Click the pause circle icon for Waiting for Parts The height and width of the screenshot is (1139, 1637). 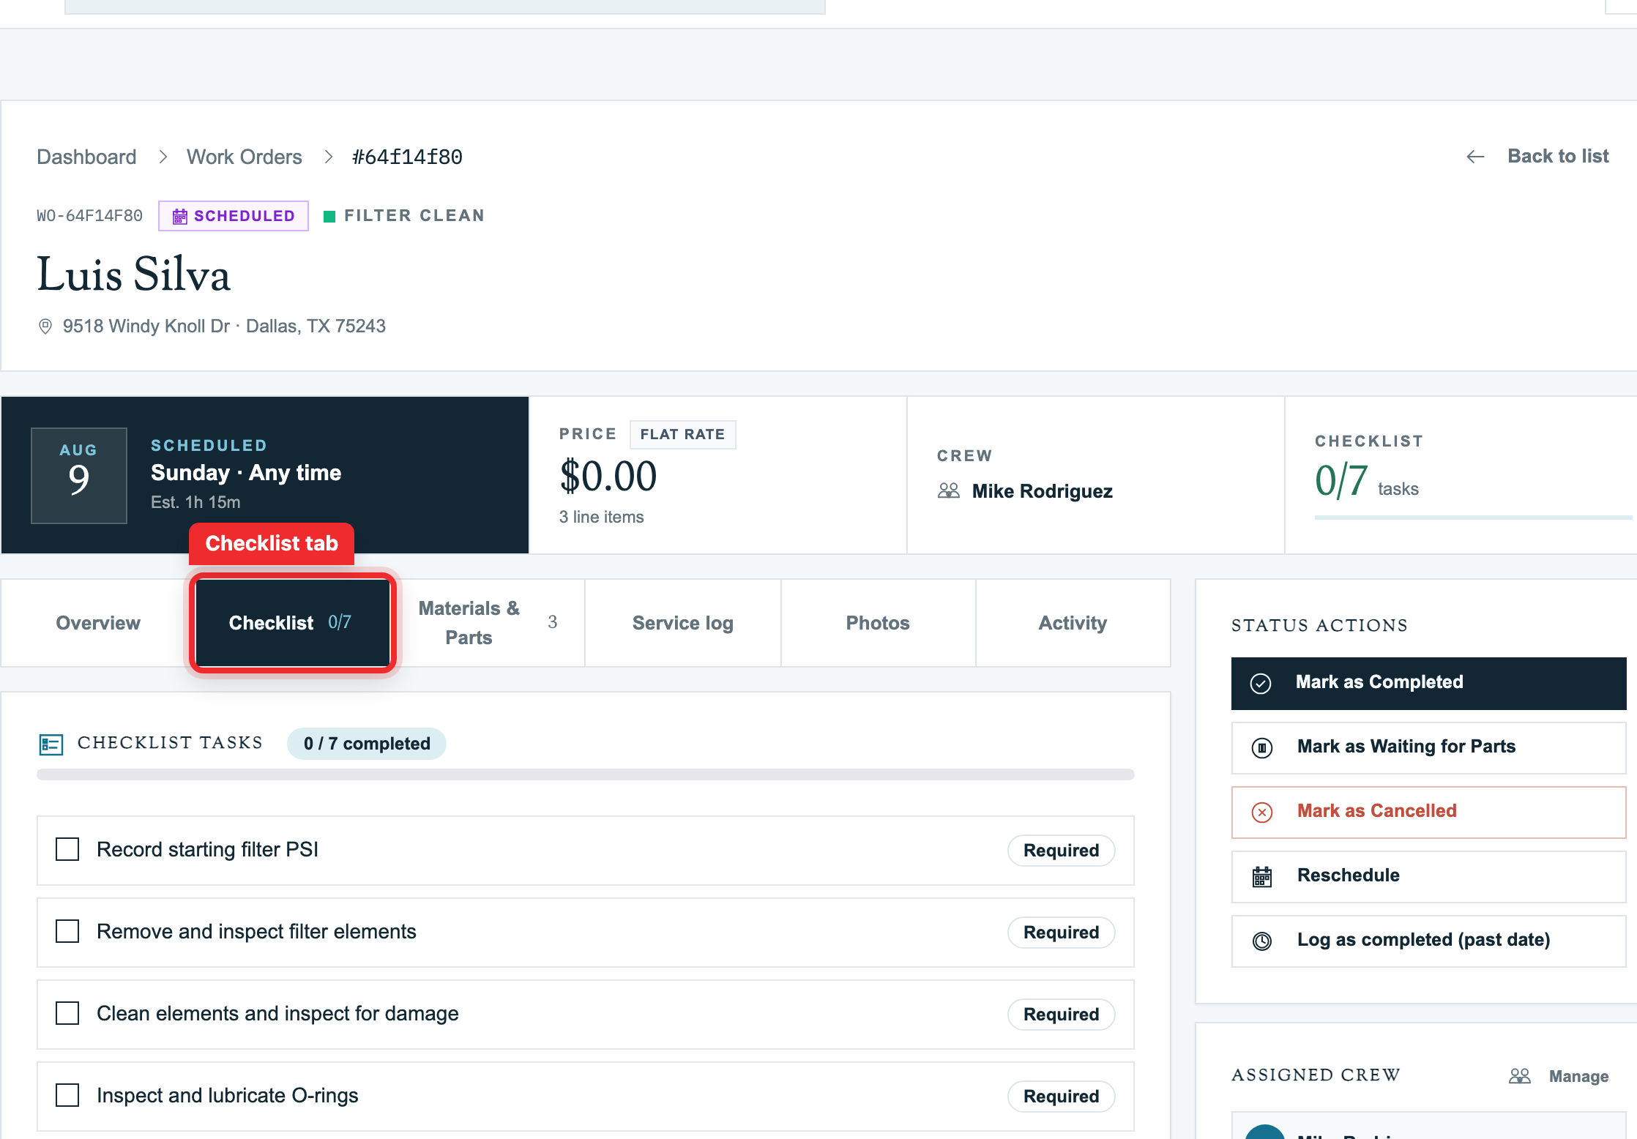(x=1262, y=747)
